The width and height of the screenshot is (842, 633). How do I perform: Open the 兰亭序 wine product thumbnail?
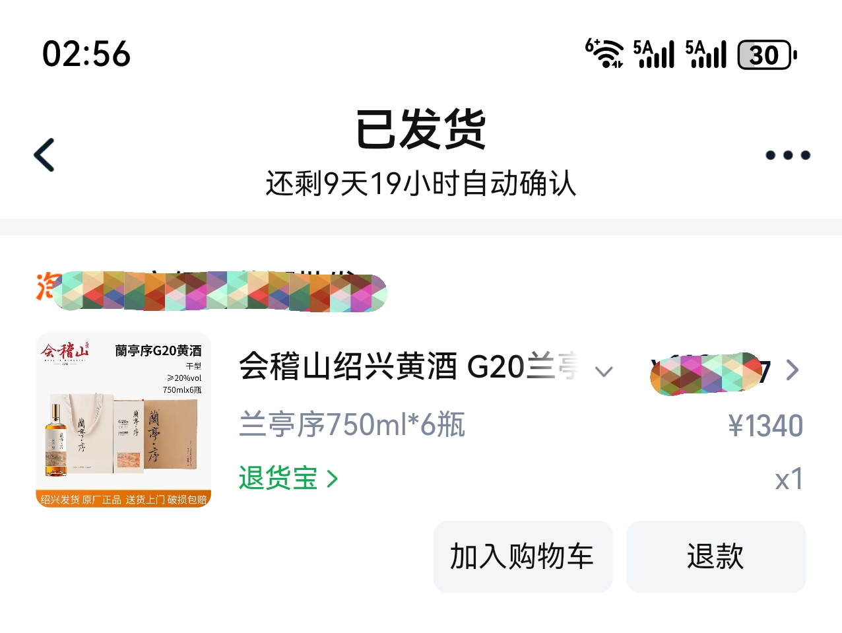pyautogui.click(x=123, y=420)
